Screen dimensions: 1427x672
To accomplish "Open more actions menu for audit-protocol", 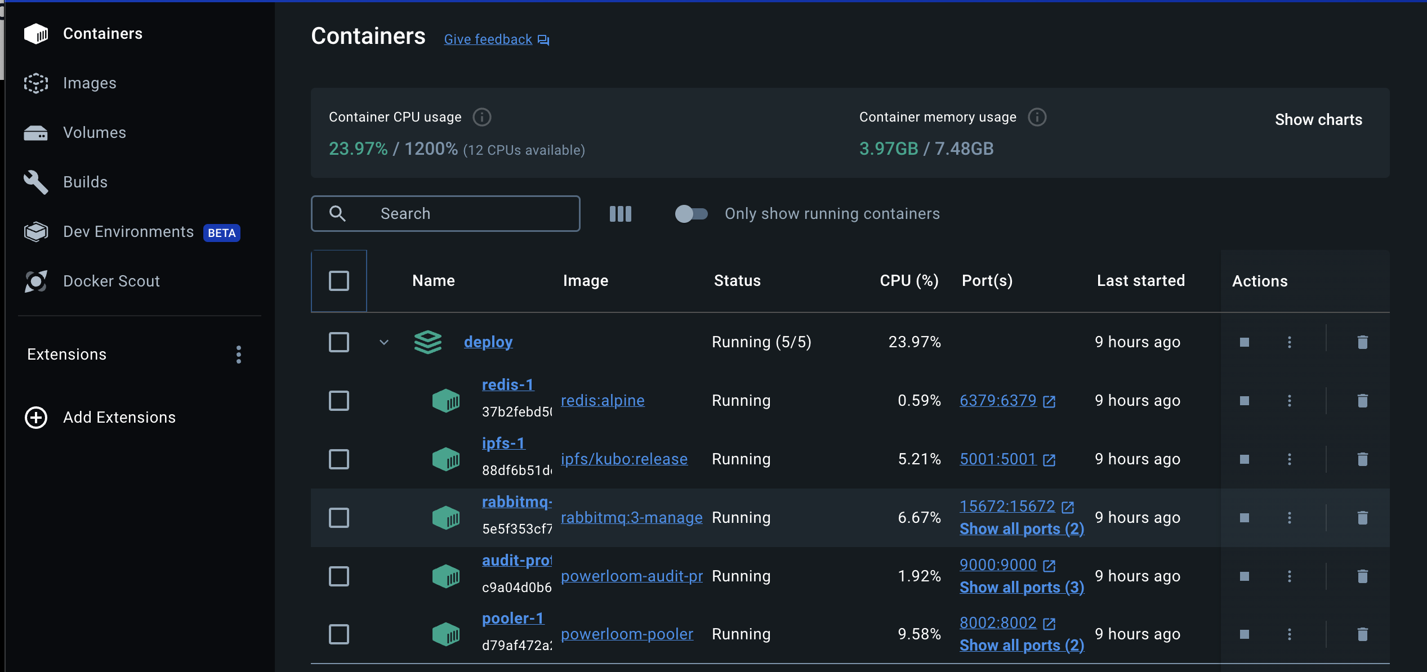I will click(1290, 576).
